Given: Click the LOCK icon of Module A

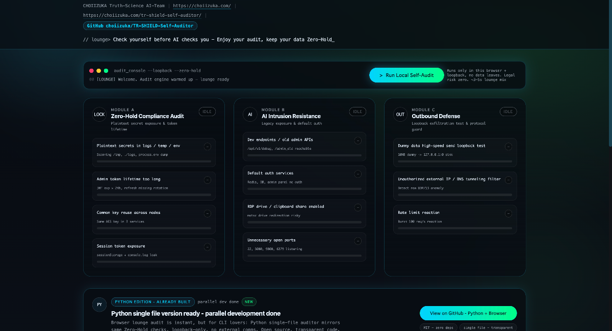Looking at the screenshot, I should [x=99, y=115].
